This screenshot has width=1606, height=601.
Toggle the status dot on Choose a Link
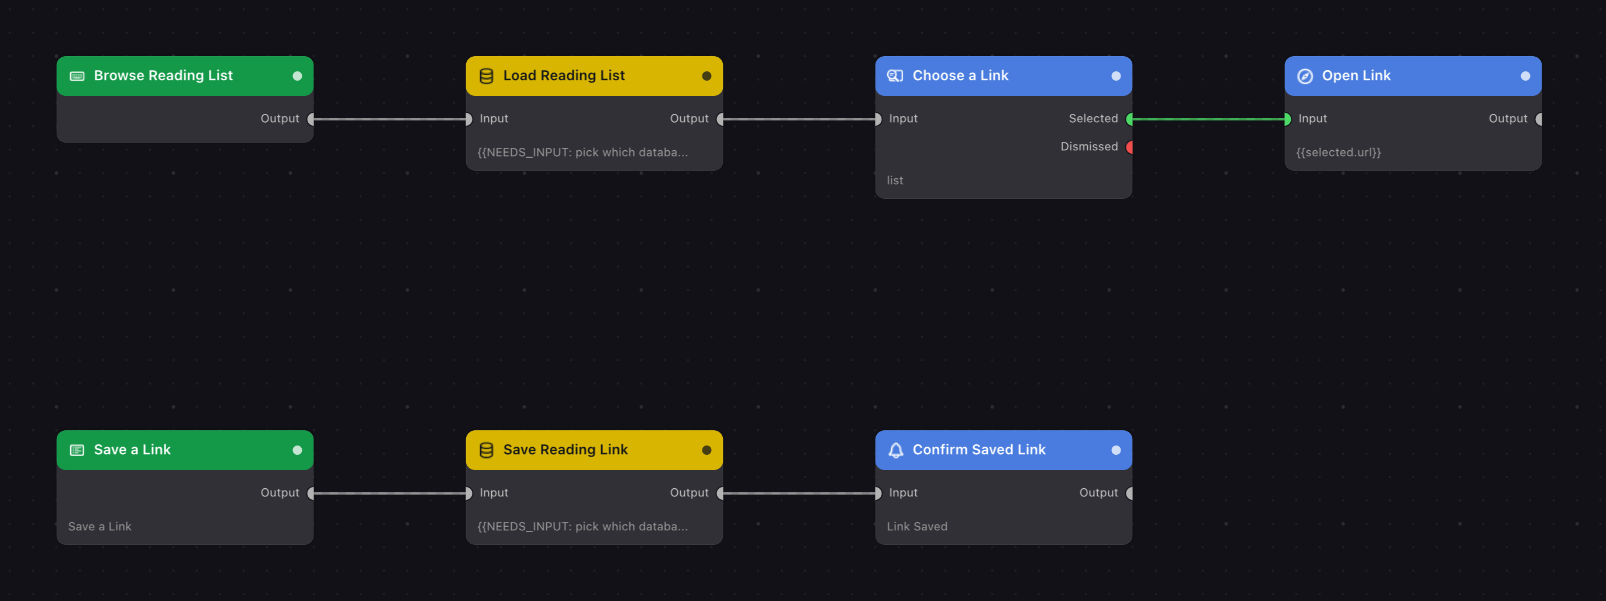[1116, 76]
